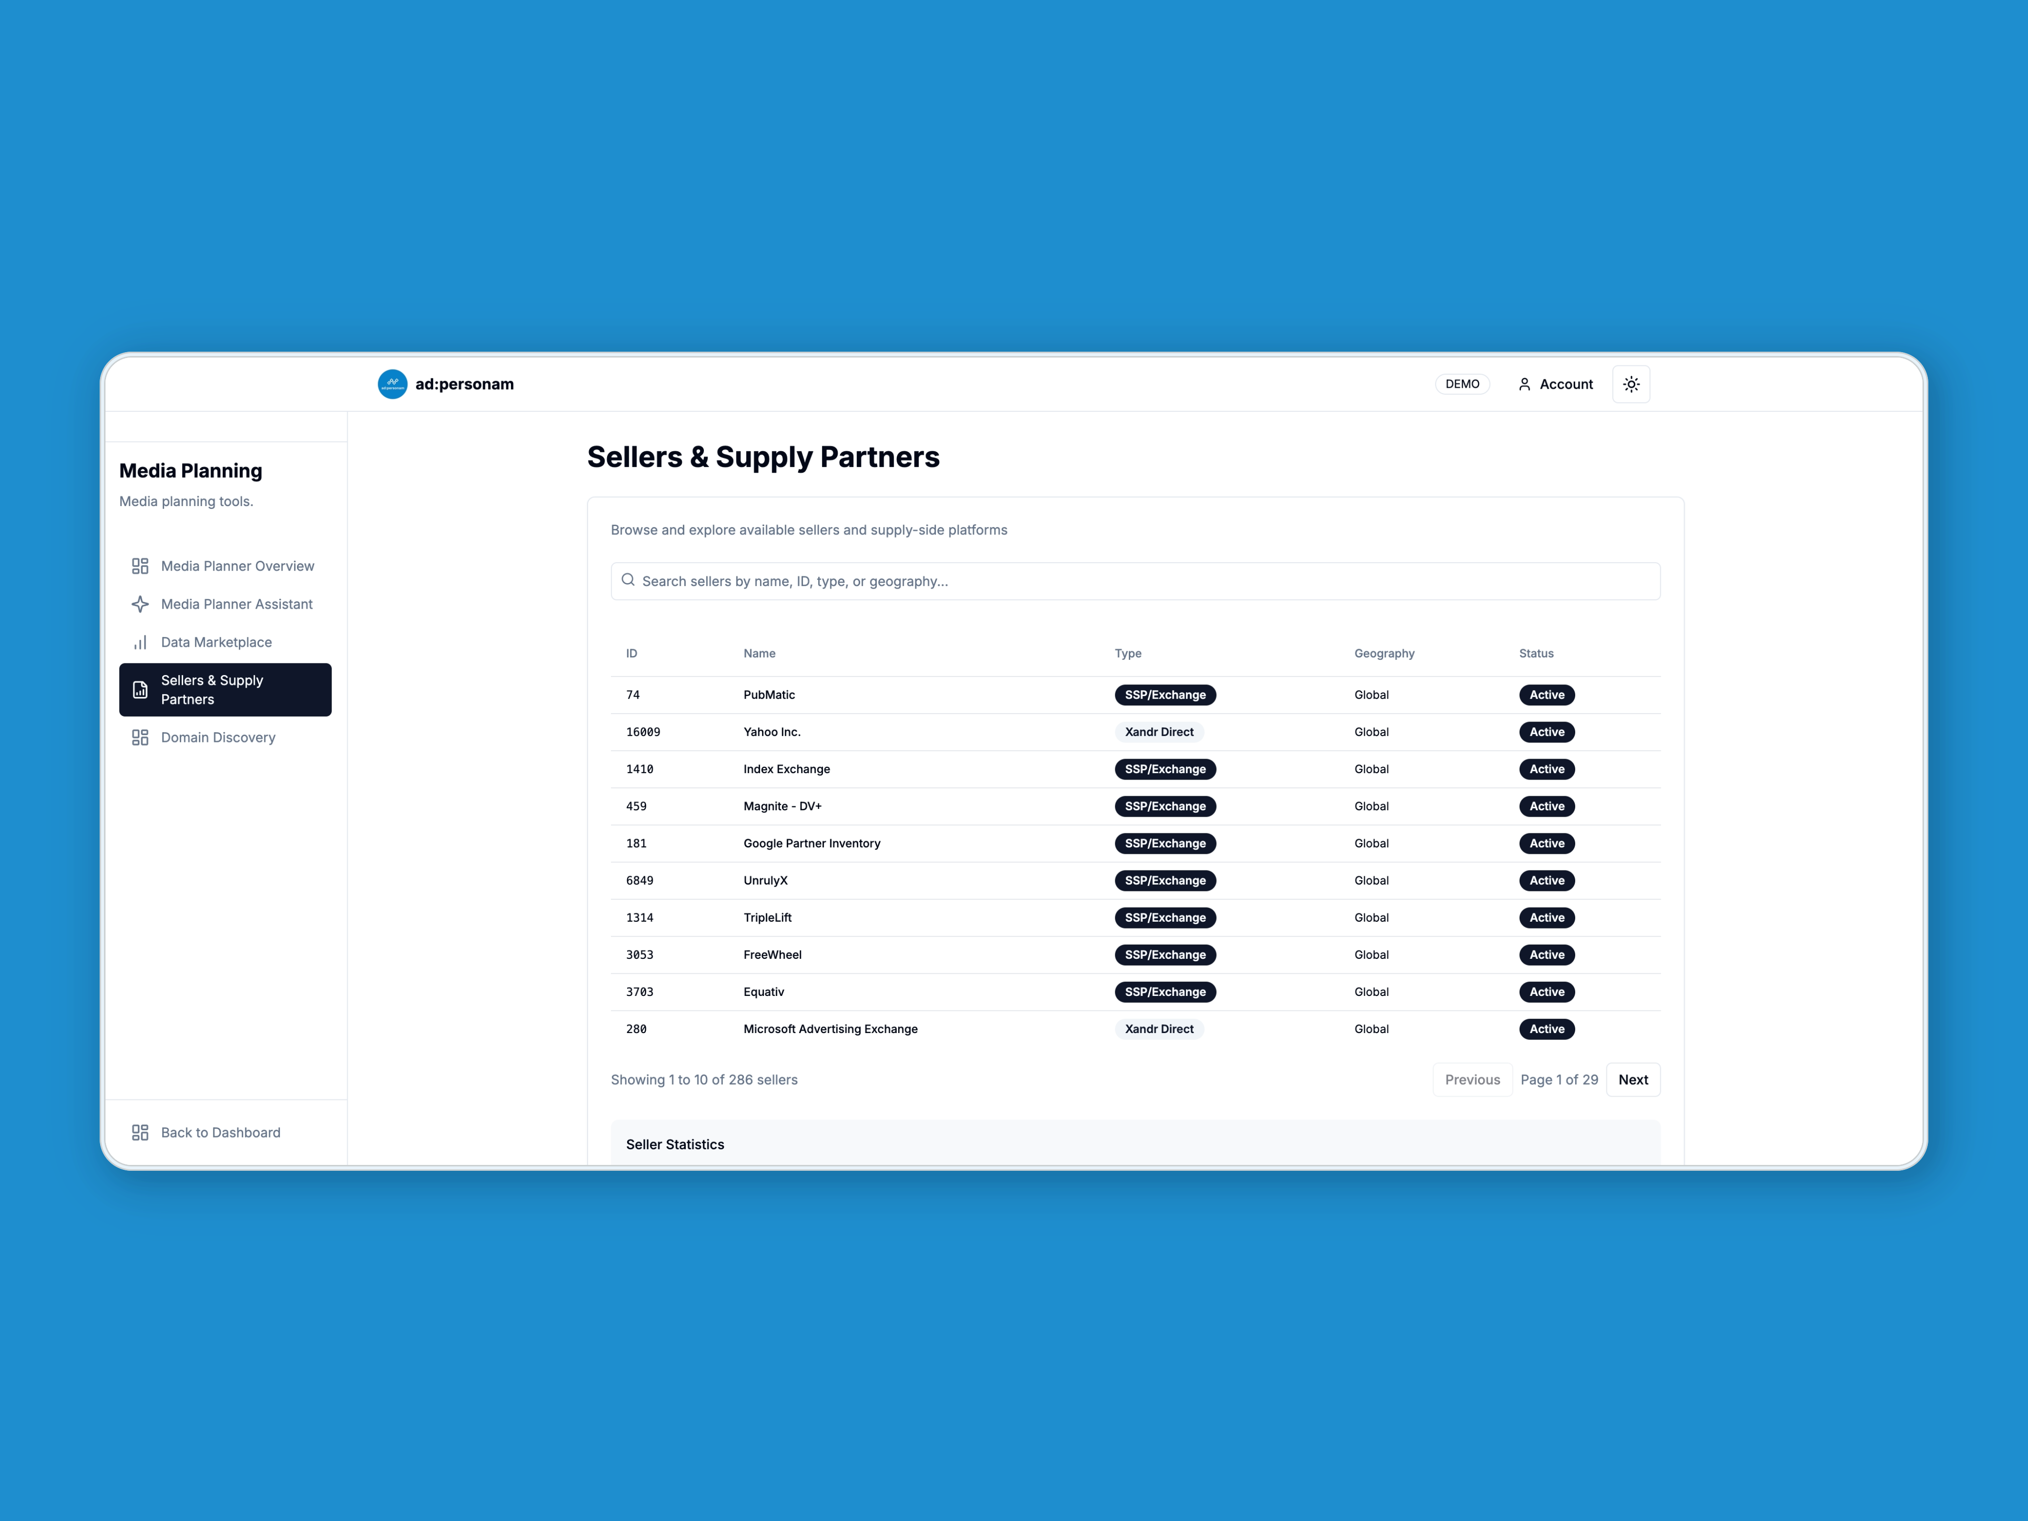Select the Yahoo Inc. seller name
This screenshot has height=1521, width=2028.
pyautogui.click(x=772, y=732)
